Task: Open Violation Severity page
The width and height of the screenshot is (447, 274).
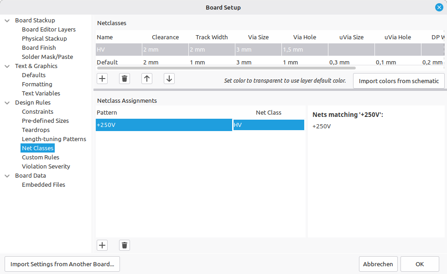Action: (46, 166)
